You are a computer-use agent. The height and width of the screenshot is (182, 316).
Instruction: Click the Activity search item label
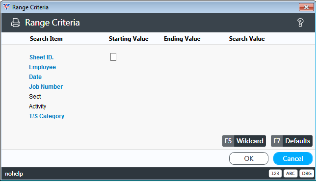pyautogui.click(x=37, y=106)
